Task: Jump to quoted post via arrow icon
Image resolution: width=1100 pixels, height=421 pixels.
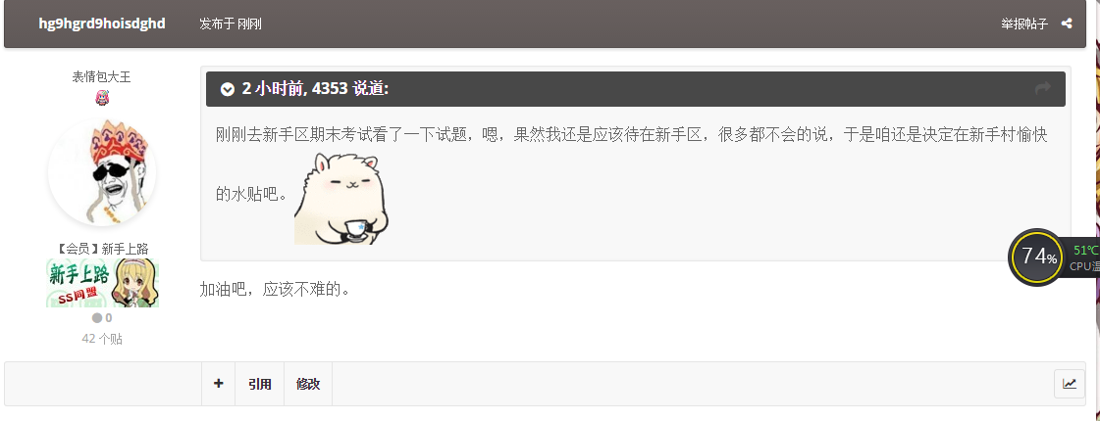Action: 1042,87
